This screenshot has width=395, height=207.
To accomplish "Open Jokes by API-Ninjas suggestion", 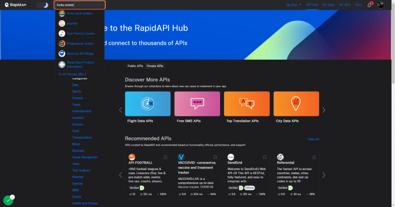I will click(x=80, y=54).
